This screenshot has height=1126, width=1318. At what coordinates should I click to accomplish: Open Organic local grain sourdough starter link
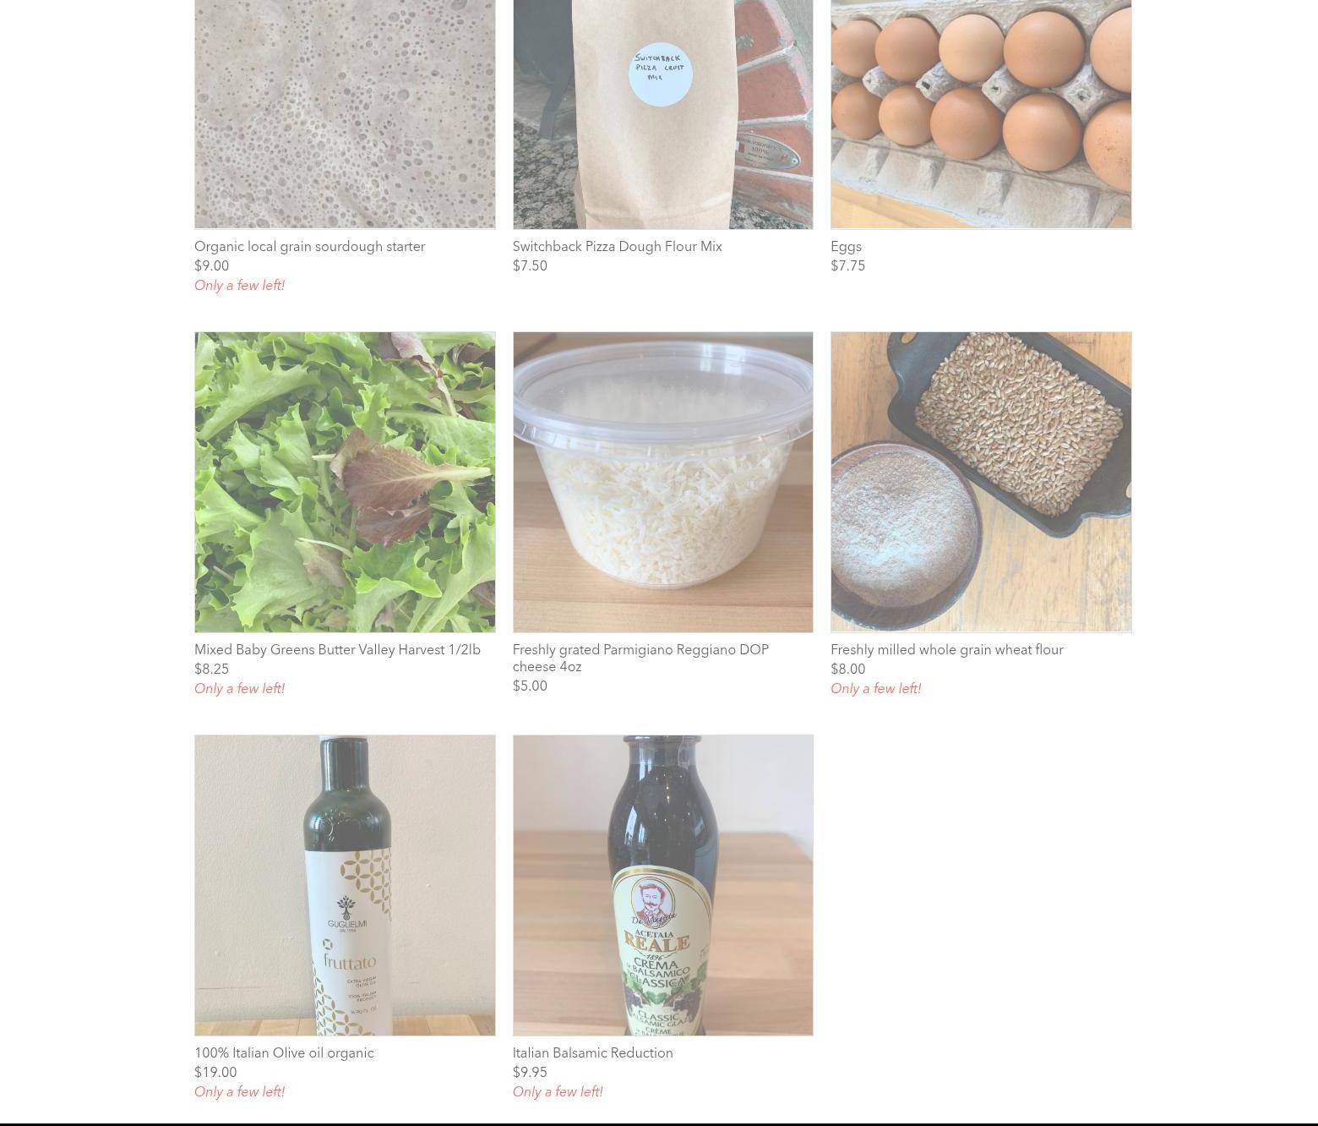tap(309, 247)
